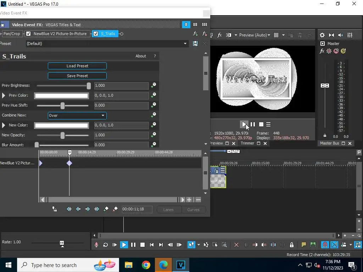Switch FX view to Lanes
The image size is (363, 272).
pyautogui.click(x=168, y=210)
